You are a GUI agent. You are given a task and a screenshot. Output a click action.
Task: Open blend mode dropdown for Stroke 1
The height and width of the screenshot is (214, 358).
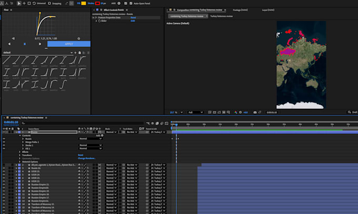[x=91, y=145]
